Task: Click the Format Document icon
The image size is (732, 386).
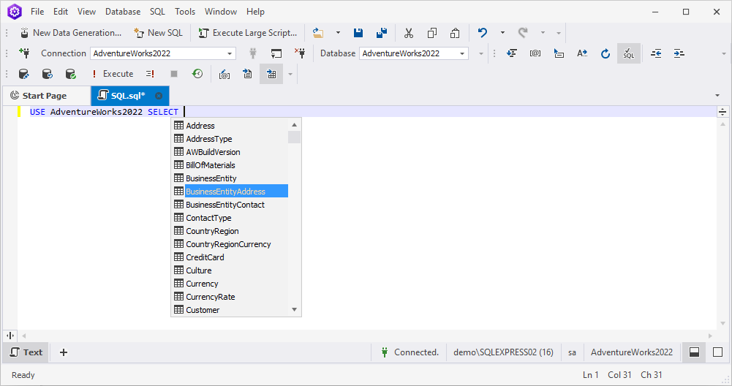Action: 512,53
